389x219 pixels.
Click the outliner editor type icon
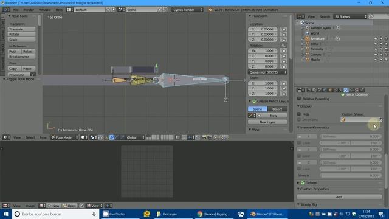coord(300,16)
